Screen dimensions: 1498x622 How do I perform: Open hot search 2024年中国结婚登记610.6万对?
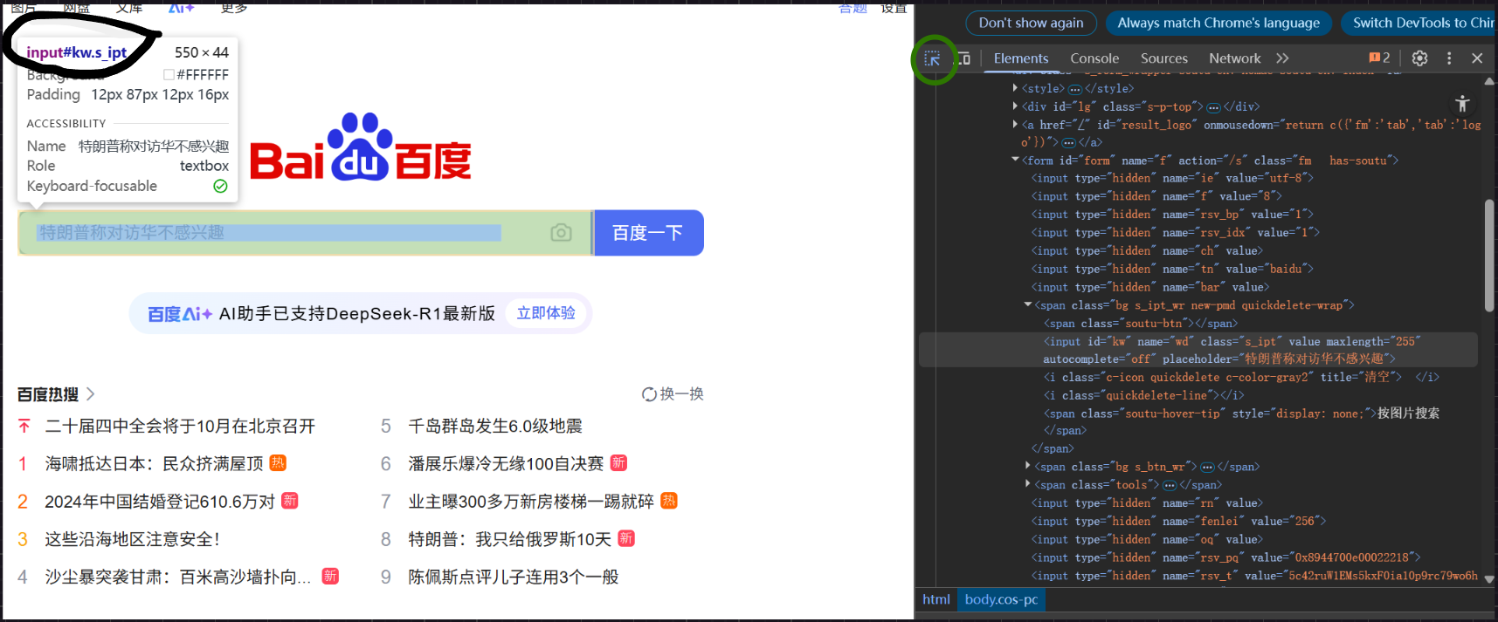(161, 502)
